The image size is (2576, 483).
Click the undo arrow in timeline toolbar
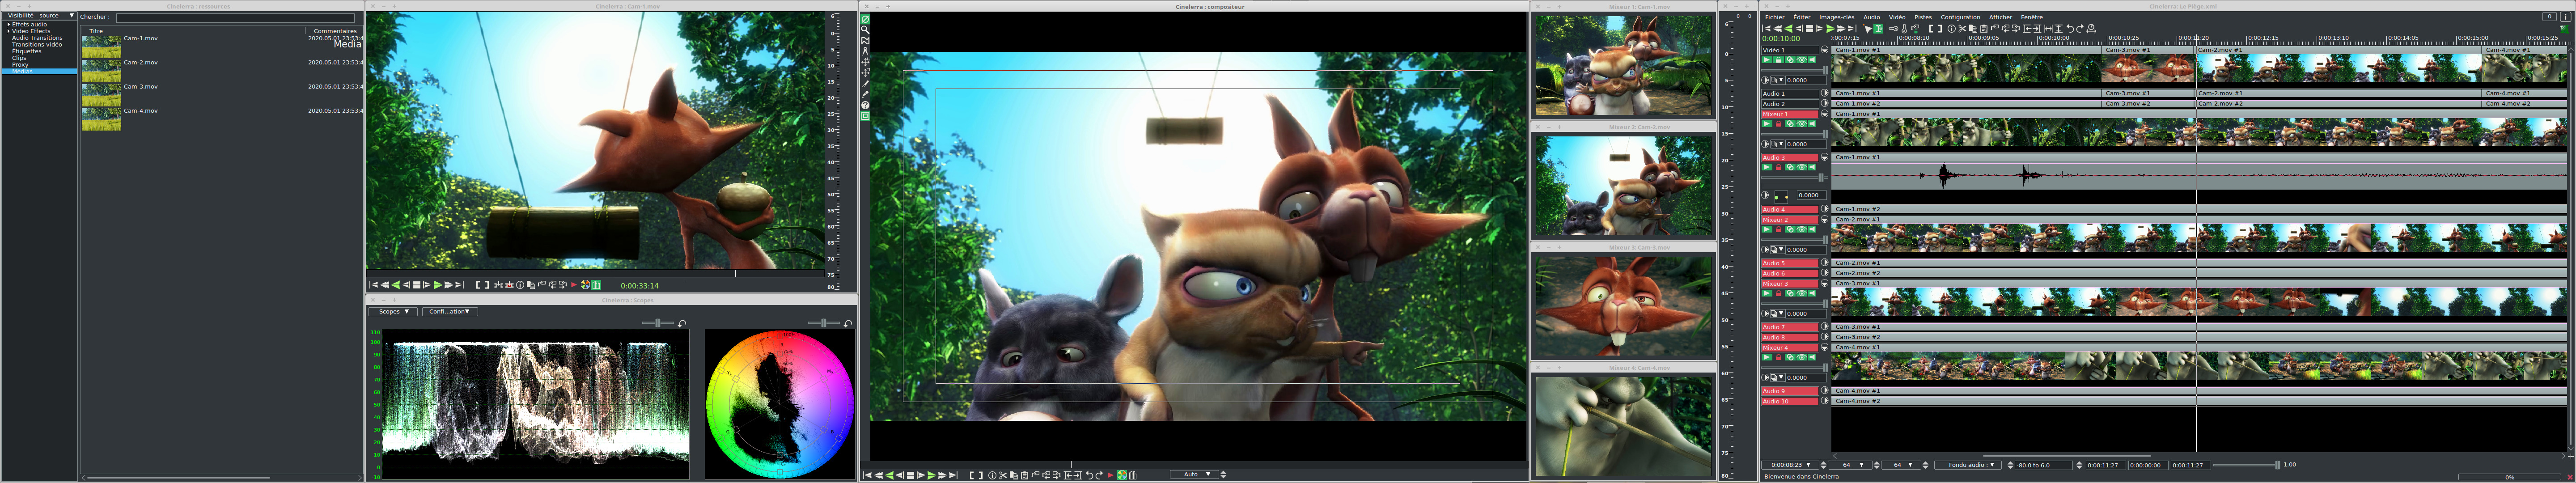pos(2070,29)
